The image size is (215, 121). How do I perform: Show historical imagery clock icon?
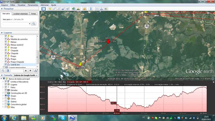(x=74, y=9)
